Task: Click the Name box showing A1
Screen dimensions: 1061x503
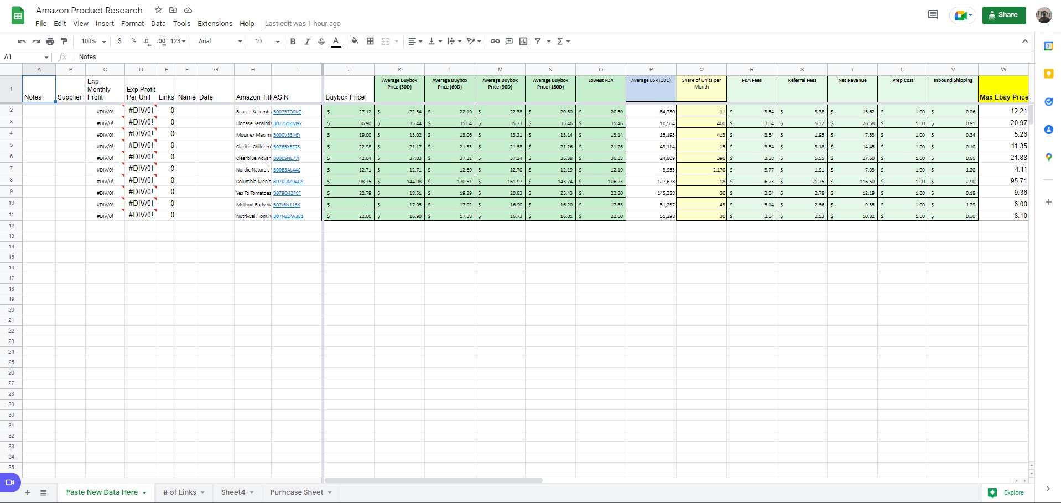Action: [26, 57]
